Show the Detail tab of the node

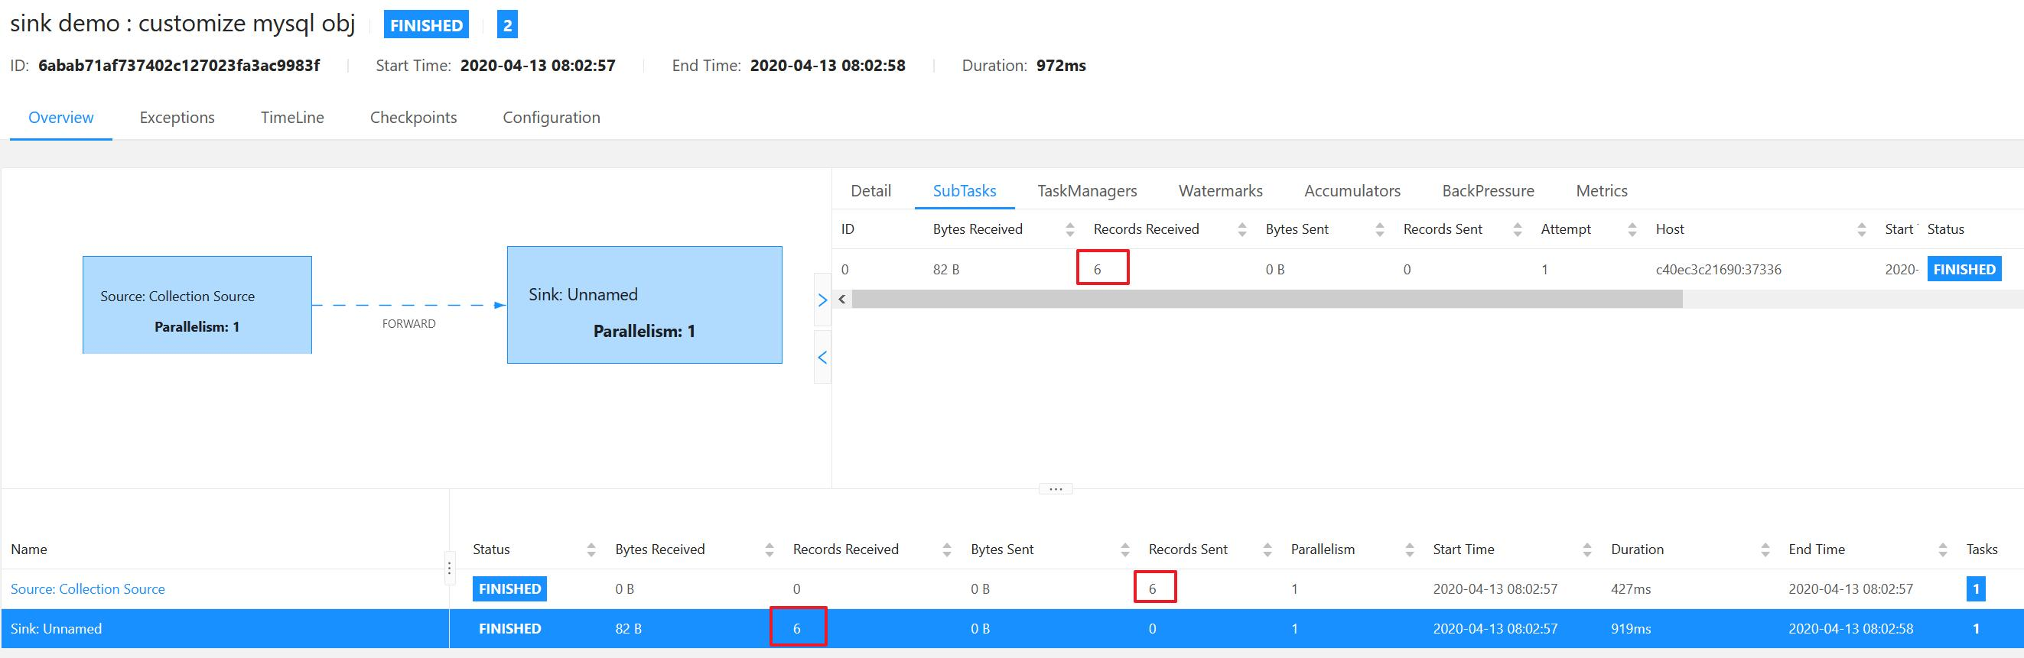click(870, 191)
